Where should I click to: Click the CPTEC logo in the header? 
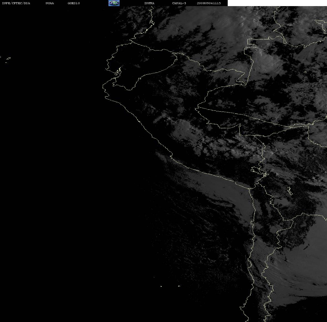[x=114, y=3]
